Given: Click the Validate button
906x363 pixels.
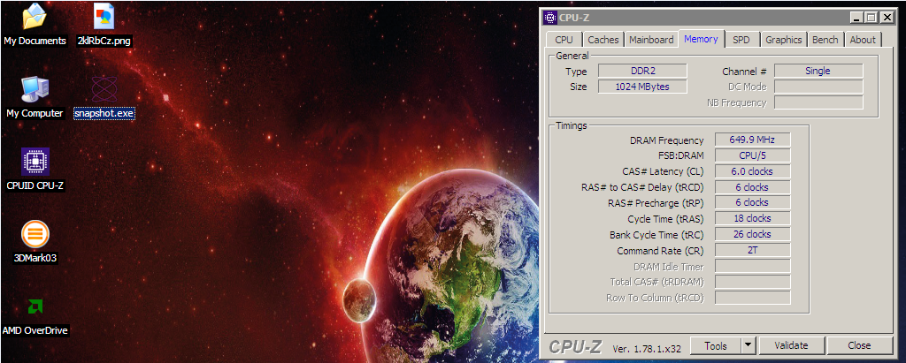Looking at the screenshot, I should pos(791,345).
